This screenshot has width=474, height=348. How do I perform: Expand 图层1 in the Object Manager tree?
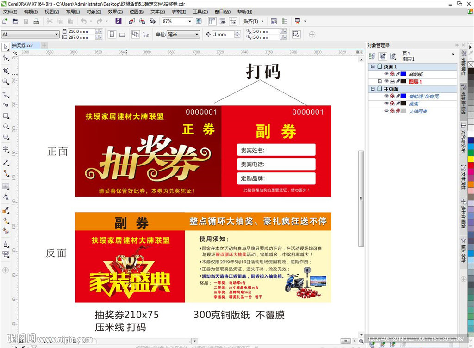click(380, 81)
